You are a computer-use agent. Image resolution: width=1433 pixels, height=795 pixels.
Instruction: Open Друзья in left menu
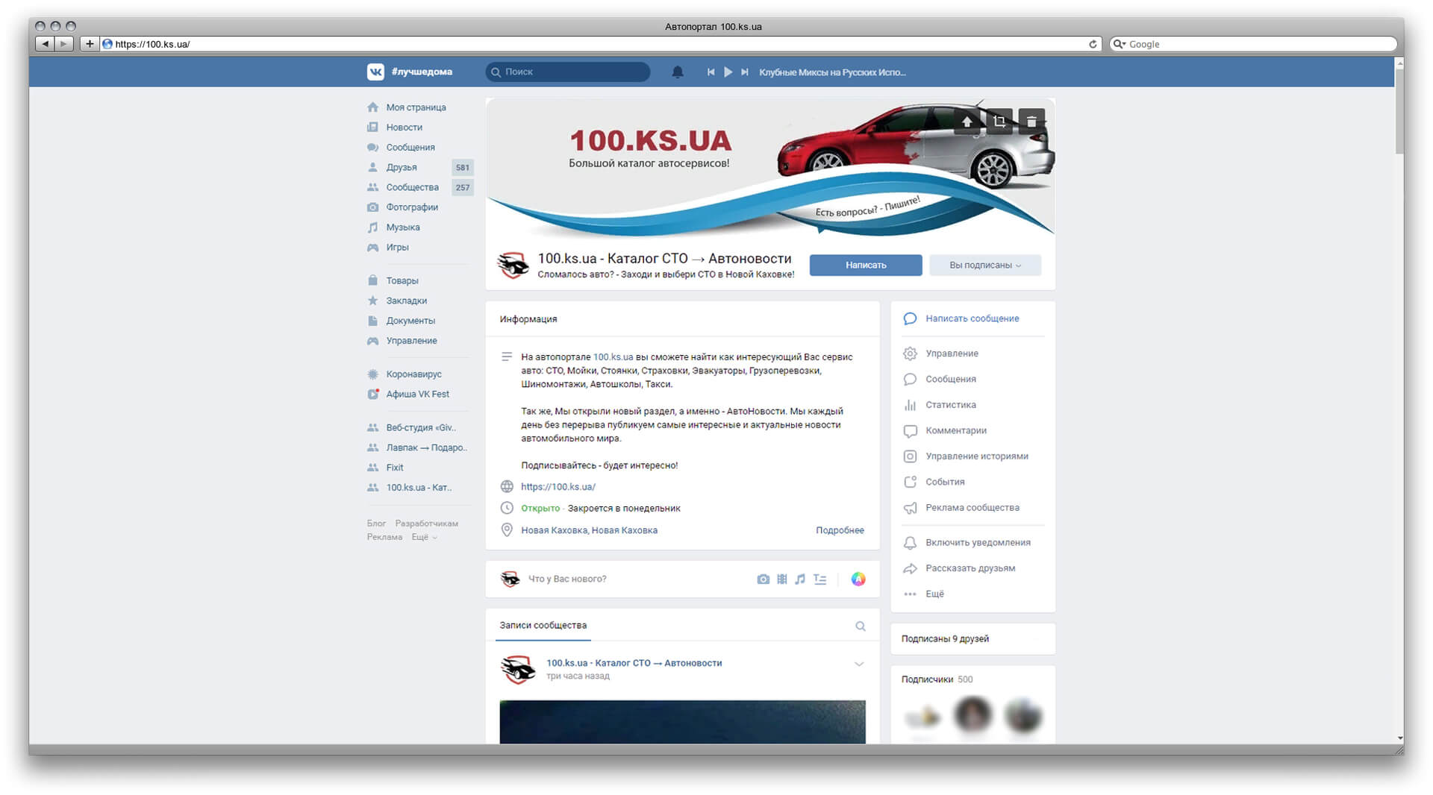point(401,168)
